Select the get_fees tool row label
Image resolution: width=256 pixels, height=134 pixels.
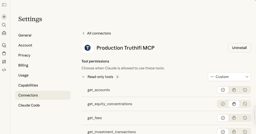(x=95, y=118)
